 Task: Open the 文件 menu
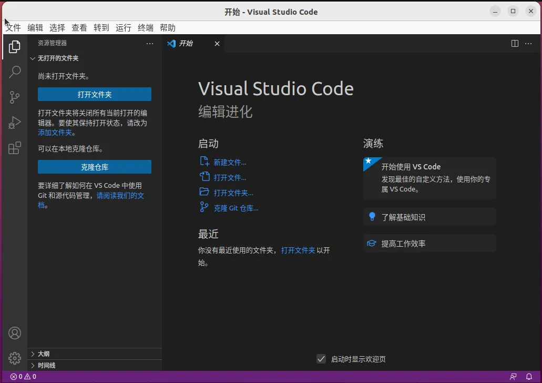click(13, 28)
